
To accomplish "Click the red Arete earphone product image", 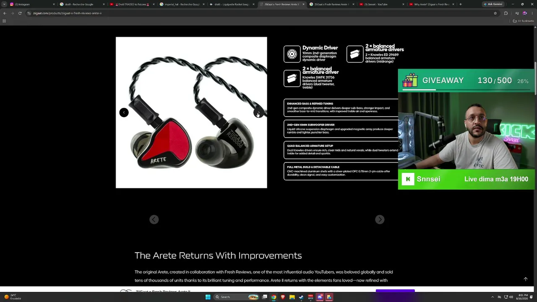I will click(x=191, y=112).
